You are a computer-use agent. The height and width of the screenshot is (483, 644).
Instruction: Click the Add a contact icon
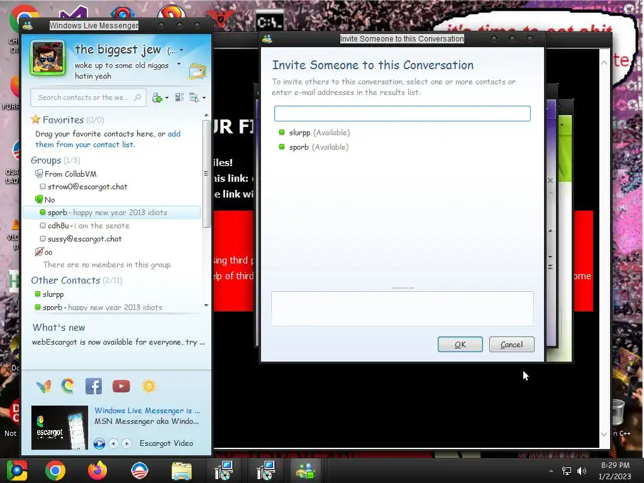[157, 97]
